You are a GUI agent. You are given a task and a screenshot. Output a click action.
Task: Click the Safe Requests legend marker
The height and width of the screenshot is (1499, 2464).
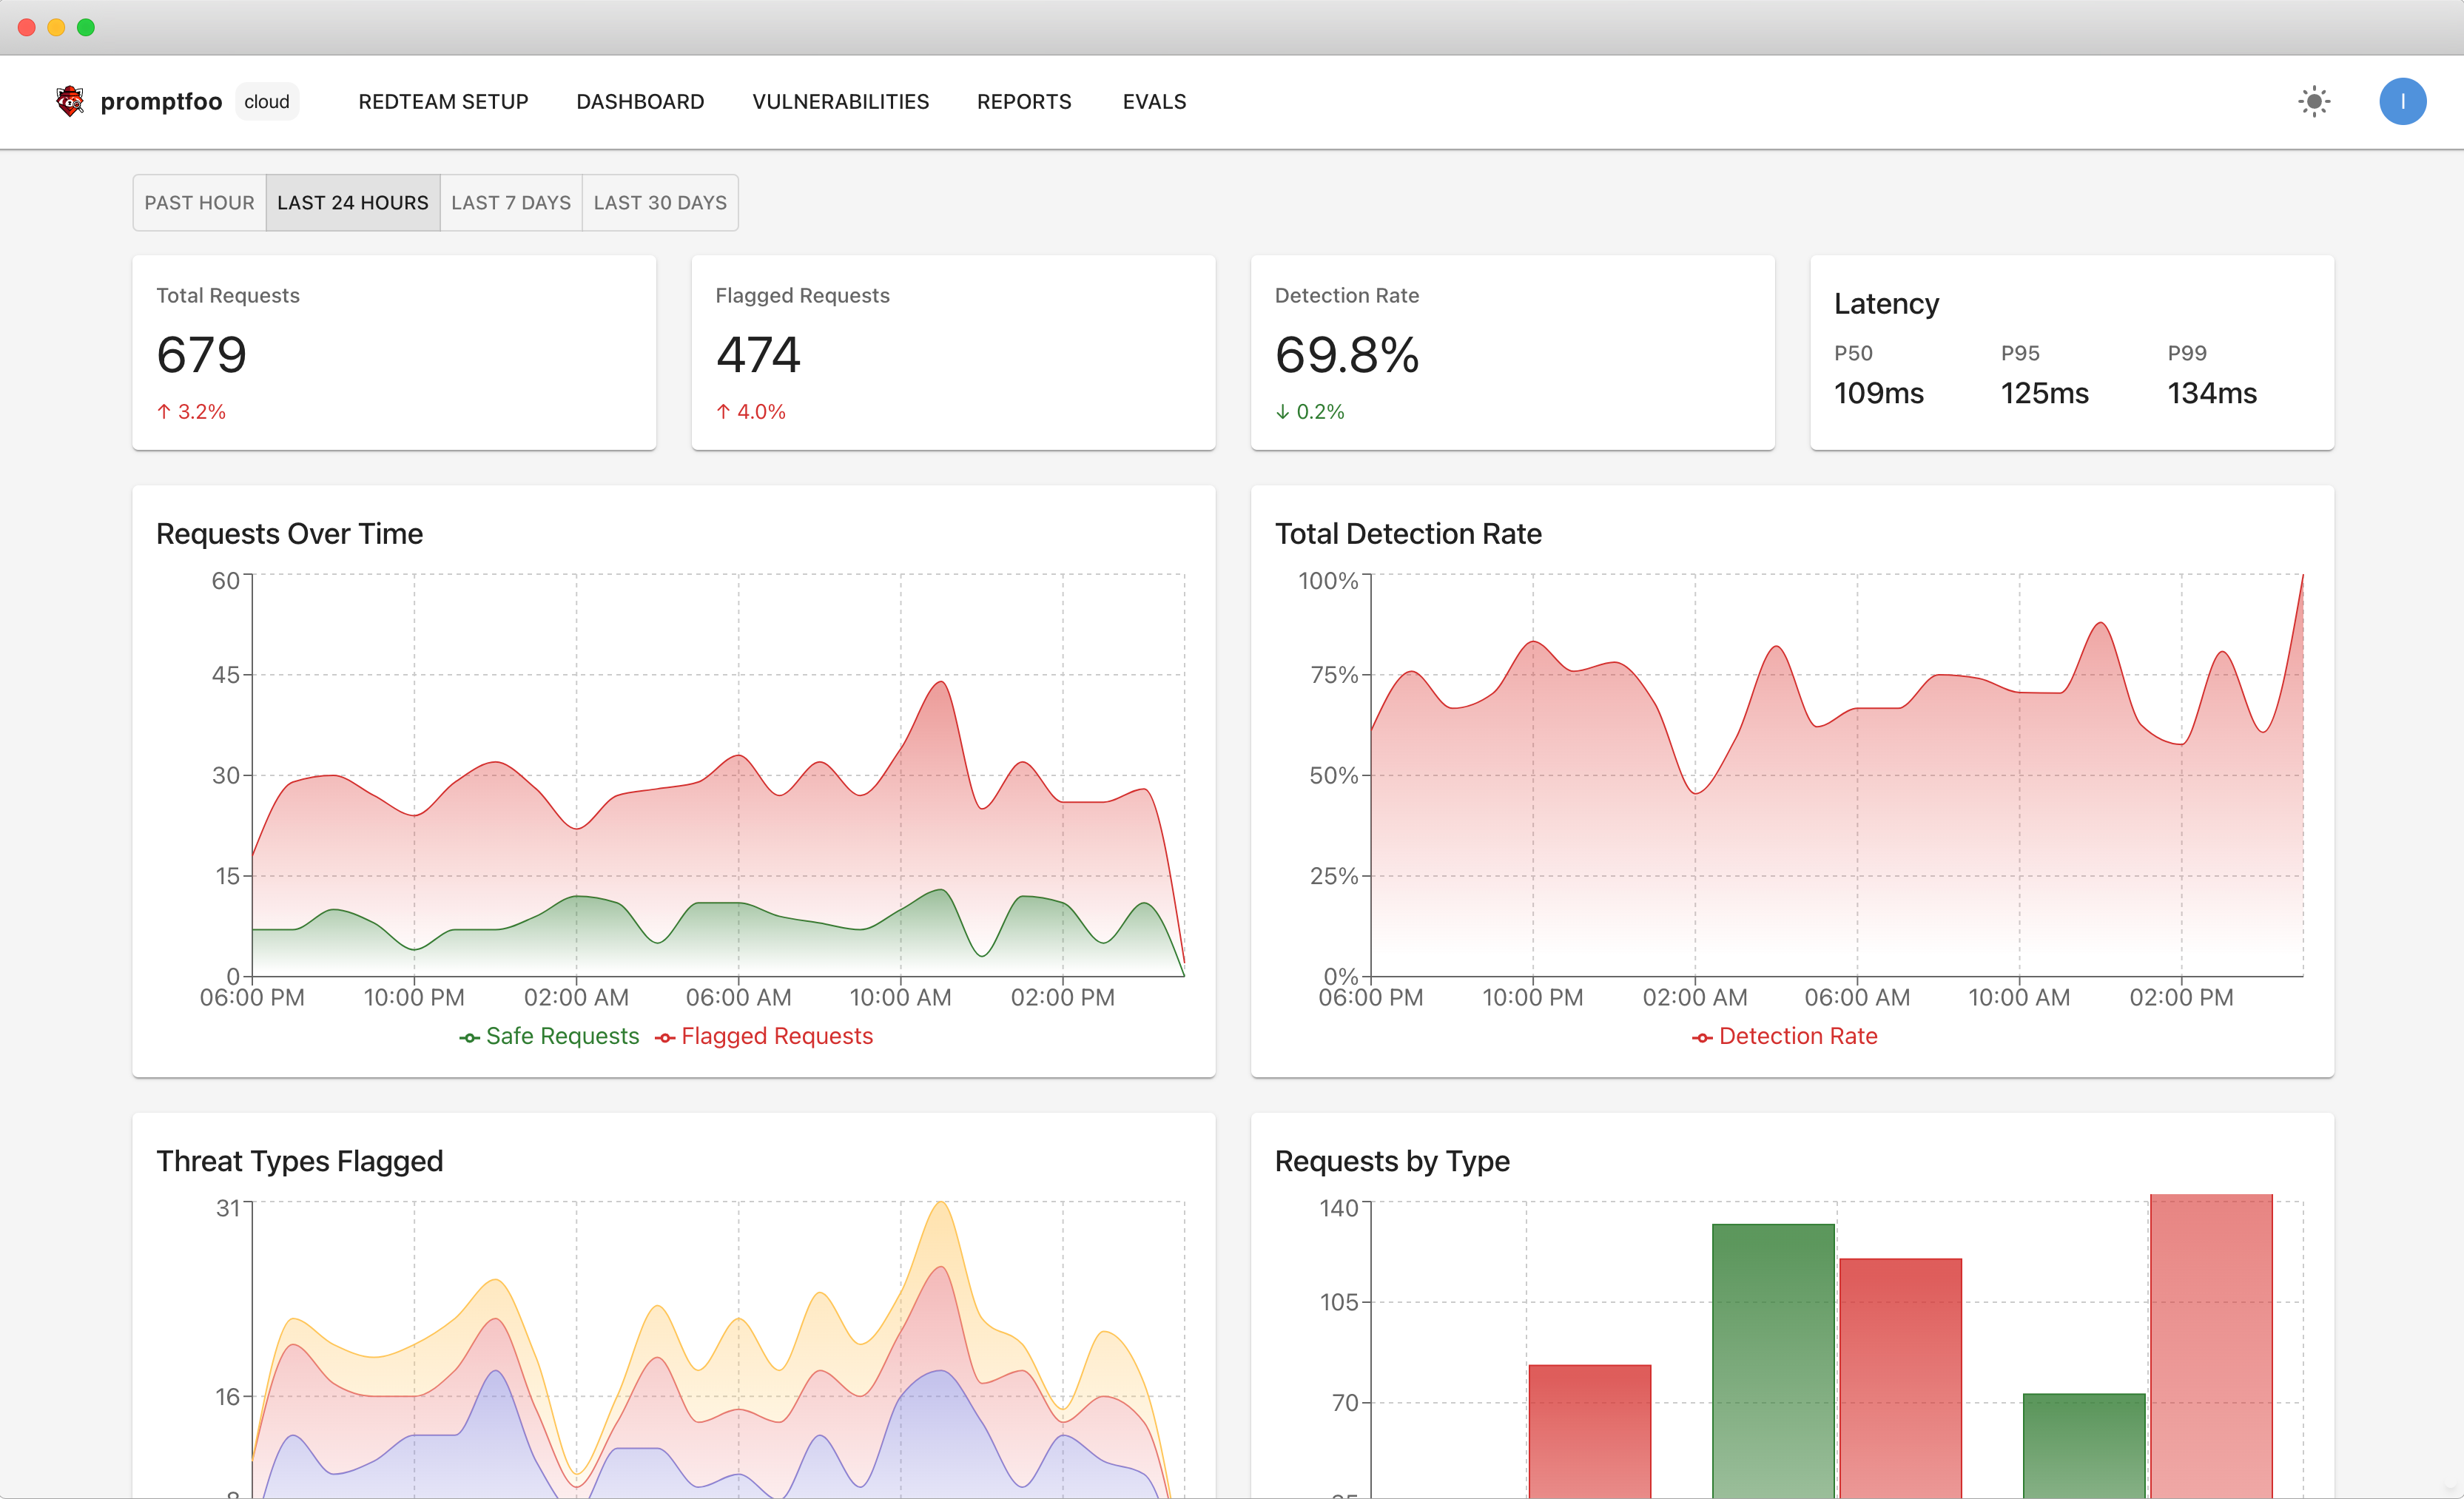[x=469, y=1037]
